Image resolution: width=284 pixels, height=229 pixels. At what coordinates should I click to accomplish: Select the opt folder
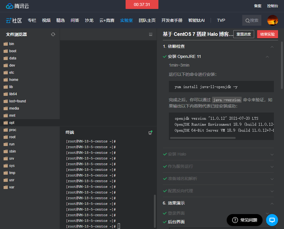click(x=30, y=123)
